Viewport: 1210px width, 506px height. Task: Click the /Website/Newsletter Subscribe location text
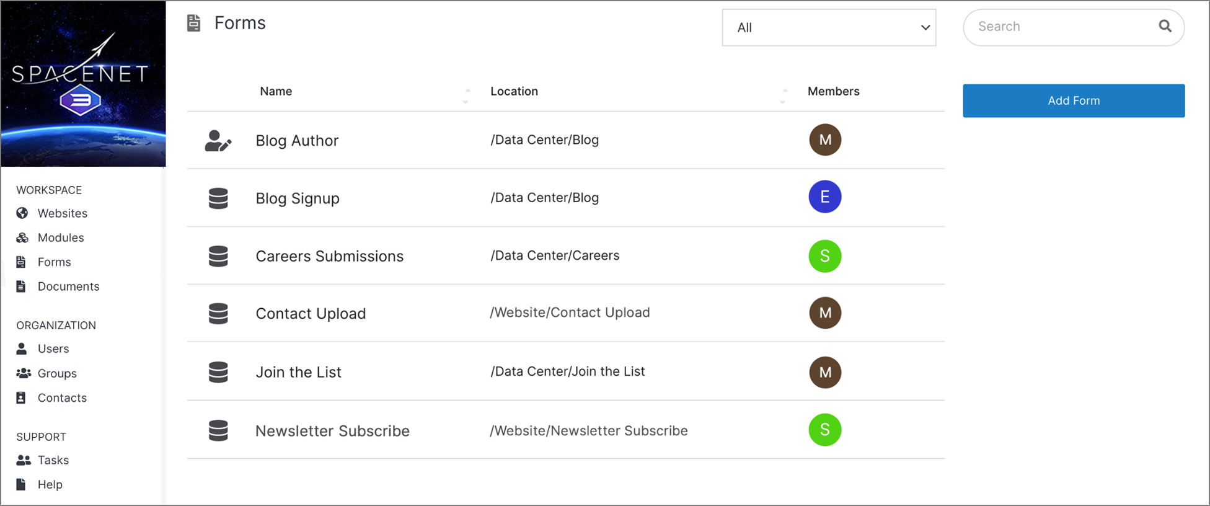coord(588,430)
